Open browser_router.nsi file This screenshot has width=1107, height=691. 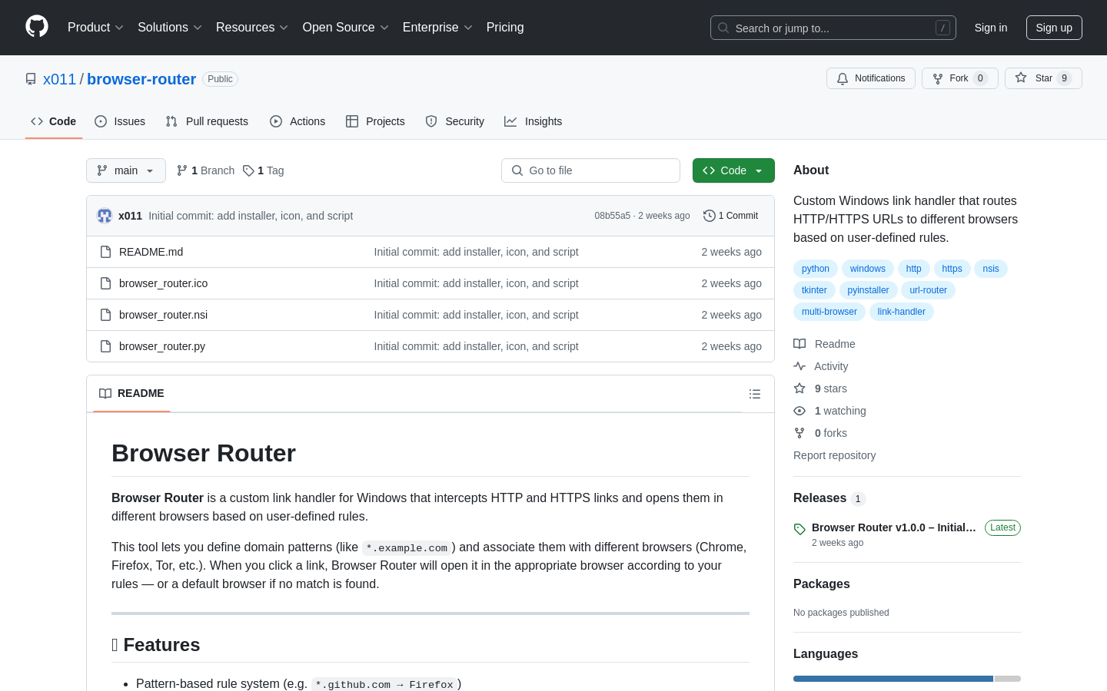pyautogui.click(x=164, y=315)
